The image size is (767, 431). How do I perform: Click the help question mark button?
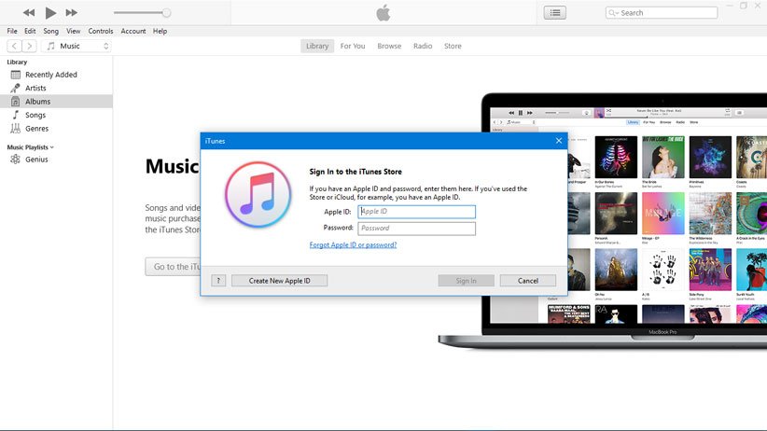(218, 281)
